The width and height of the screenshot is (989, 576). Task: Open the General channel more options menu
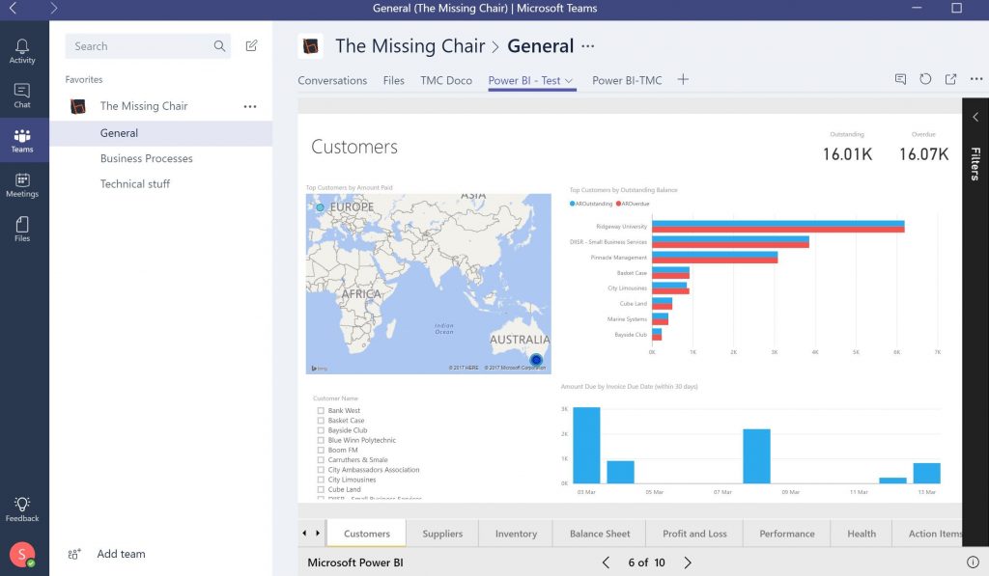coord(588,46)
